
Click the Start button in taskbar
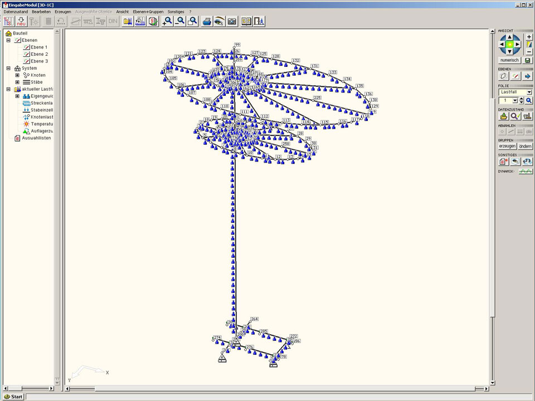[13, 397]
